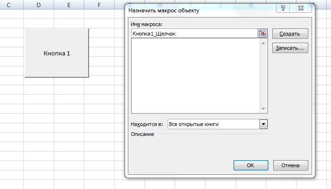
Task: Select column C header
Action: click(9, 5)
